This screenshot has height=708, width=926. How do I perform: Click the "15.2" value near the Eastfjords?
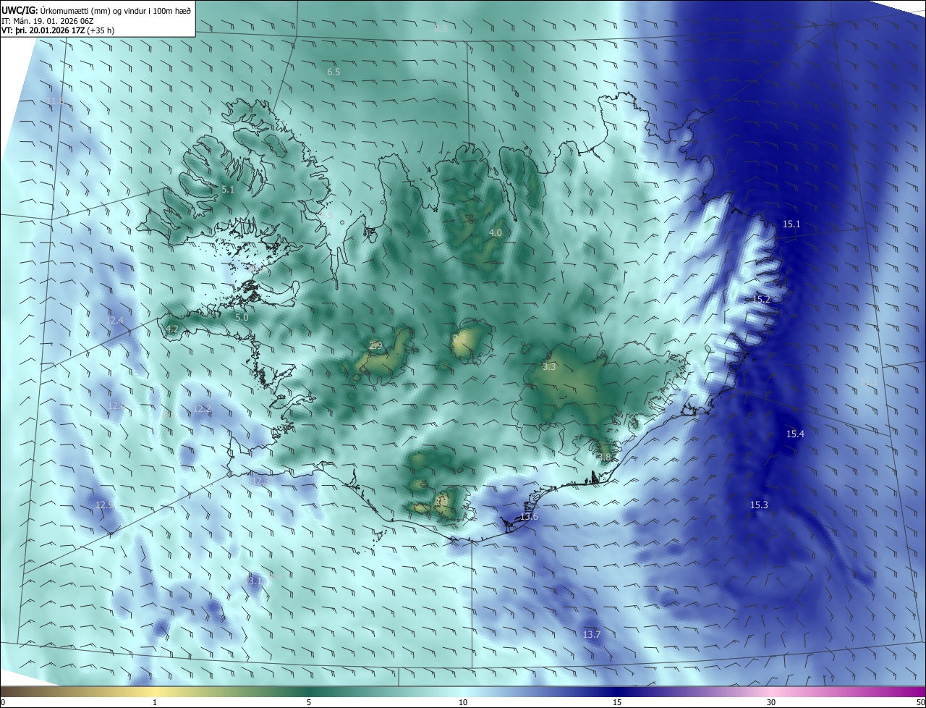click(x=761, y=300)
